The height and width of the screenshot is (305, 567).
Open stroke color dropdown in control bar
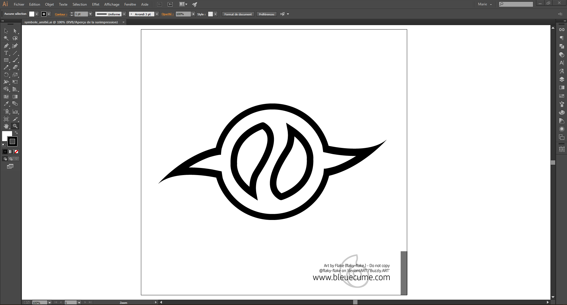(49, 14)
